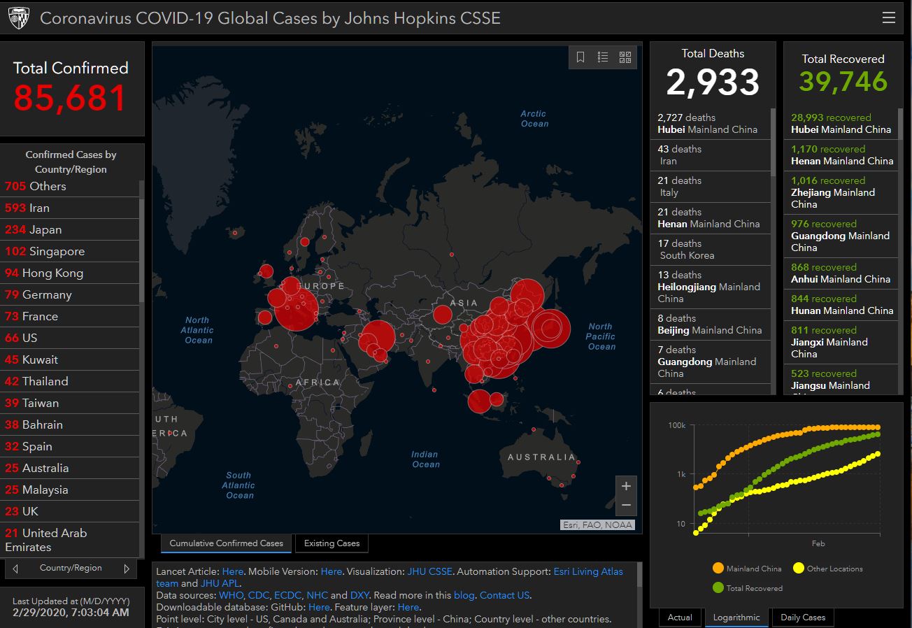Switch to Existing Cases tab

332,543
